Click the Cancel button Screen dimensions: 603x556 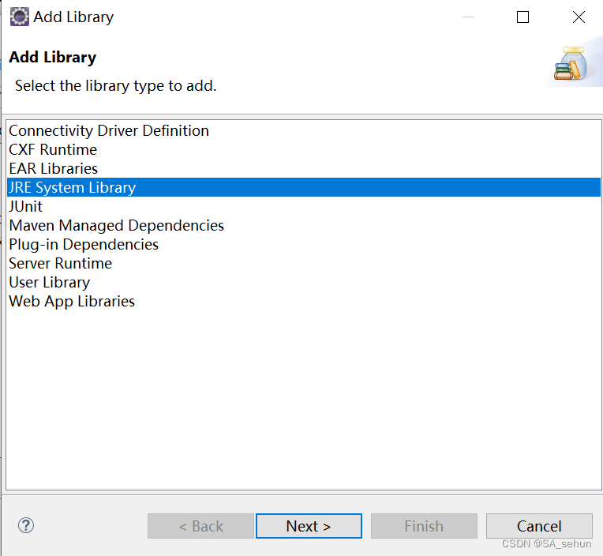tap(539, 526)
